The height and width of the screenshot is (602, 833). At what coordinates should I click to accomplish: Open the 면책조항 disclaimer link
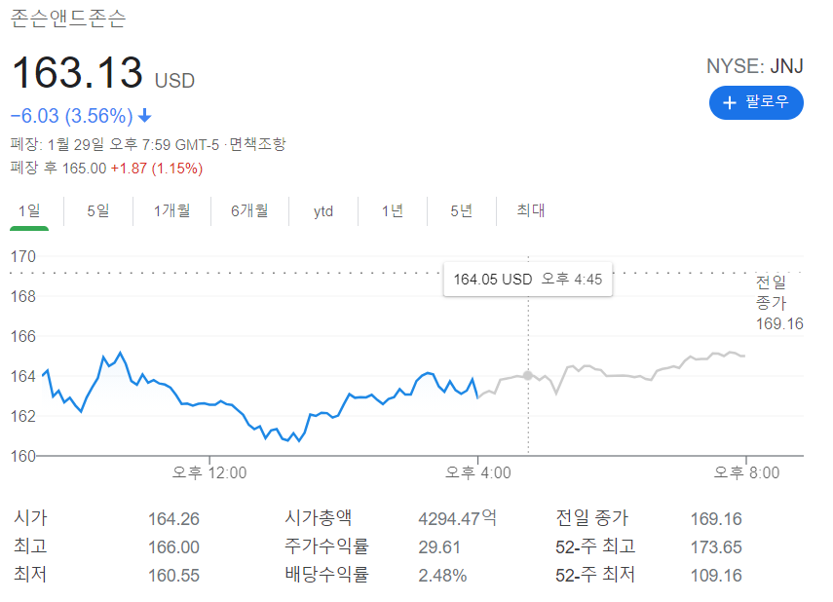pos(257,144)
